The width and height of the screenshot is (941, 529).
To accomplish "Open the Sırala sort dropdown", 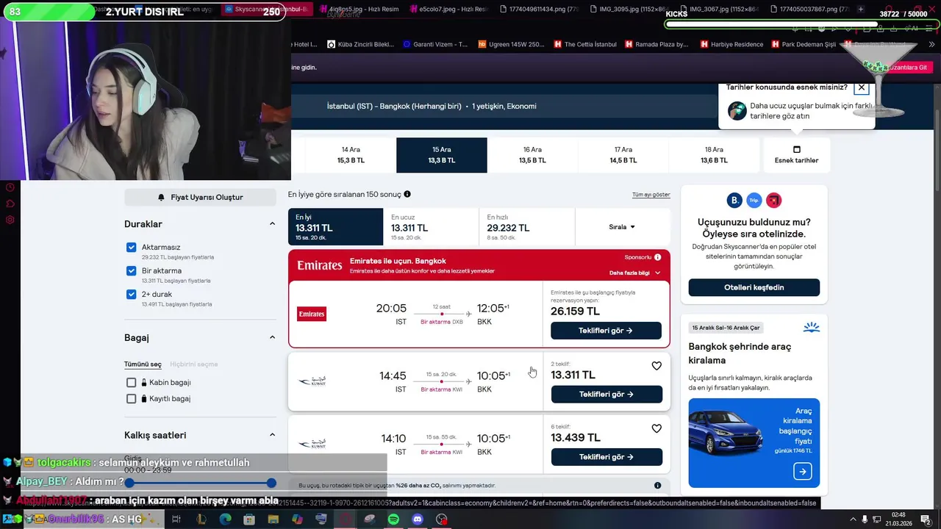I will [x=622, y=227].
